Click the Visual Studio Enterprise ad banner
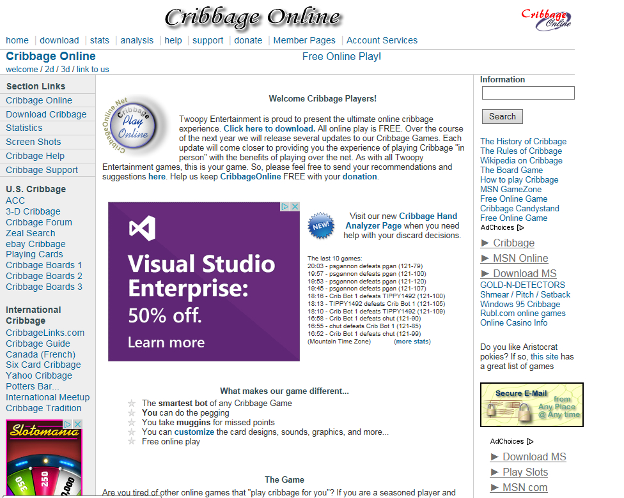Screen dimensions: 624x498 pyautogui.click(x=204, y=282)
